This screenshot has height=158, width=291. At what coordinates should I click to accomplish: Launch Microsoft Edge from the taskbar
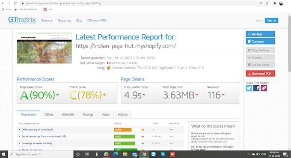116,154
